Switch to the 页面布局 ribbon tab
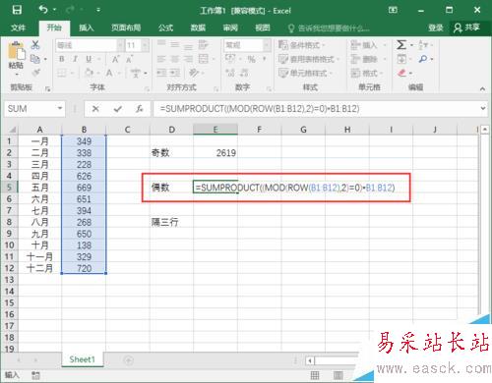This screenshot has width=492, height=383. [x=126, y=27]
